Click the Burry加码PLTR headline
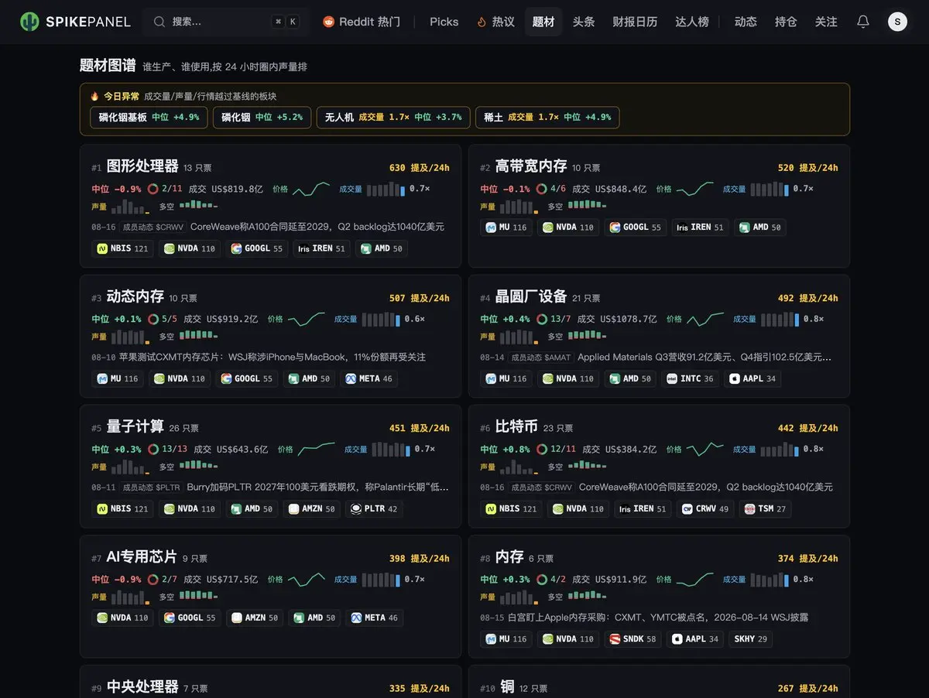Image resolution: width=929 pixels, height=698 pixels. point(317,487)
